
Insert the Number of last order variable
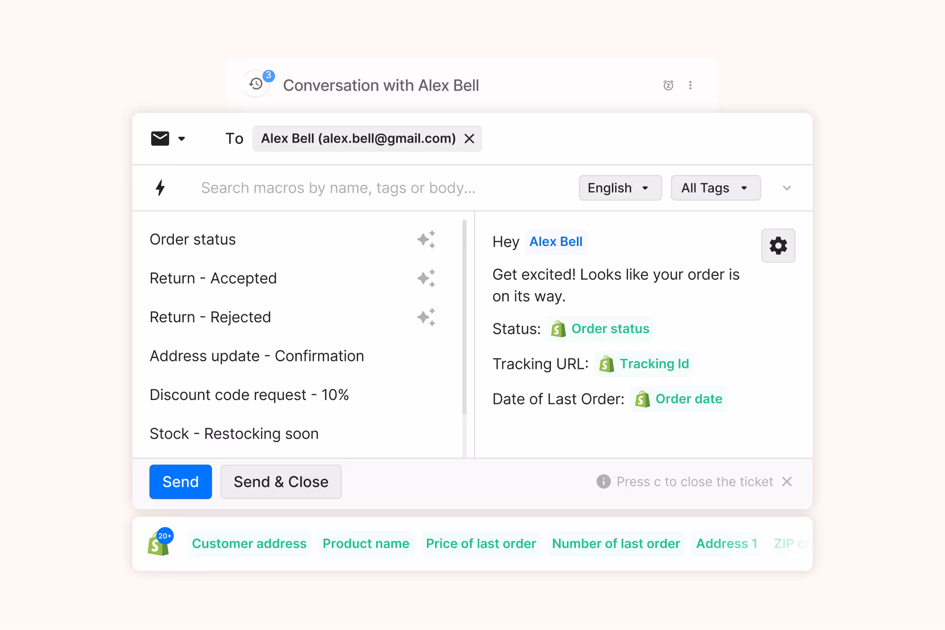[616, 544]
